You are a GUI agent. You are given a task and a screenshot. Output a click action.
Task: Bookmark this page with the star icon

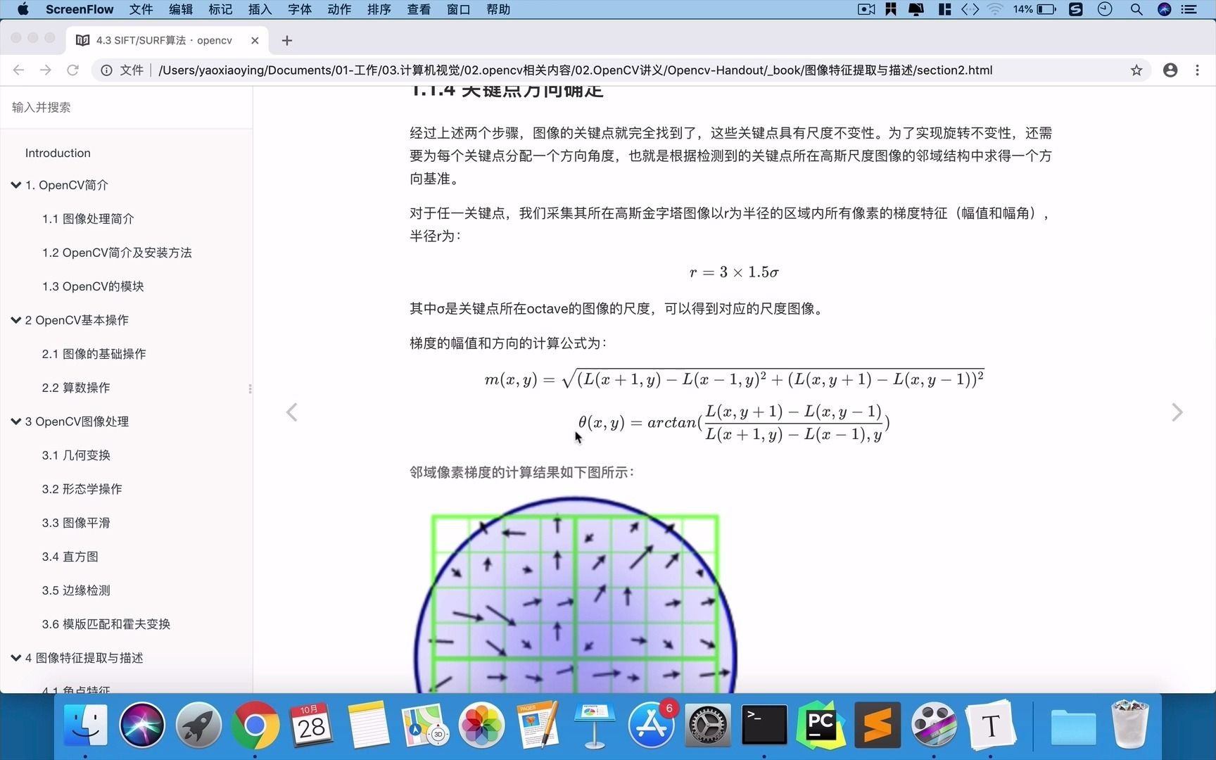point(1136,70)
